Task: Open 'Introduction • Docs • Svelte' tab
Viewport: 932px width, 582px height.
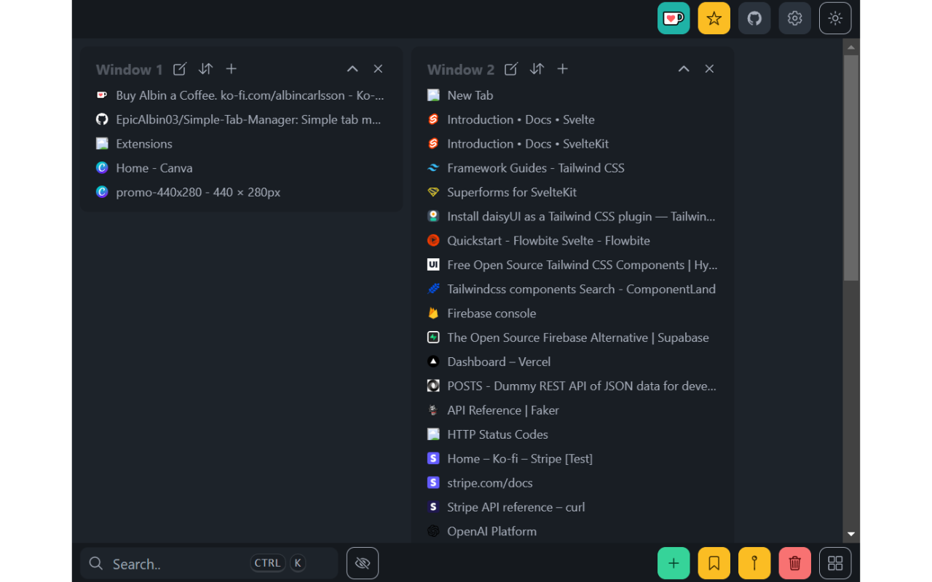Action: 572,119
